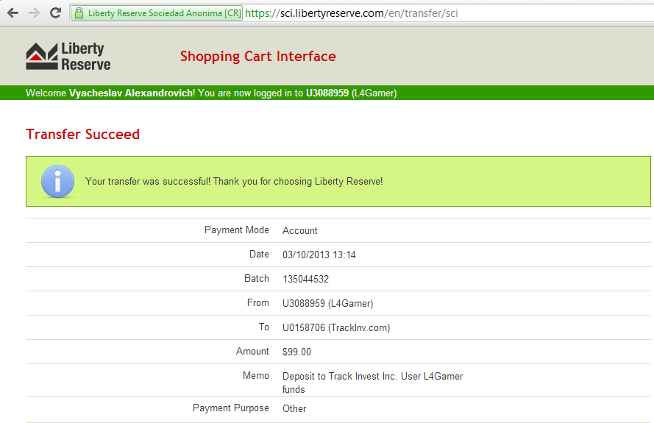Click the recipient U0158706 (TrackInv.com)

(x=336, y=328)
